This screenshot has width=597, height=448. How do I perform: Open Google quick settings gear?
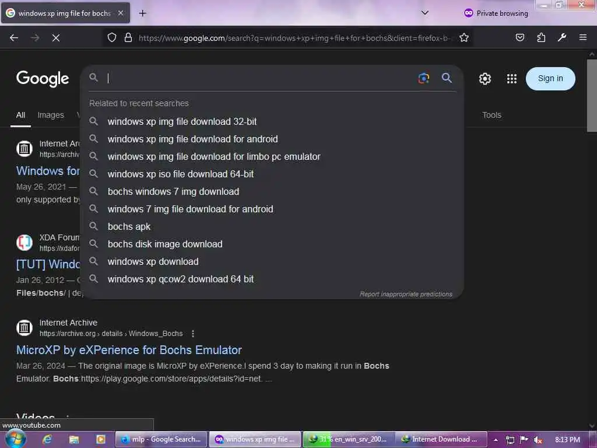[x=484, y=79]
